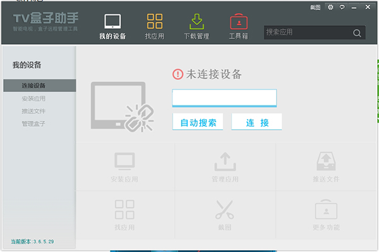
Task: Open the 工具箱 toolbox icon
Action: point(239,21)
